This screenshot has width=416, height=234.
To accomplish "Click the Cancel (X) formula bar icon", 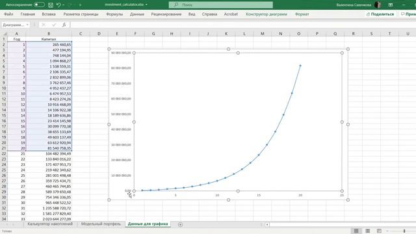I will point(44,25).
